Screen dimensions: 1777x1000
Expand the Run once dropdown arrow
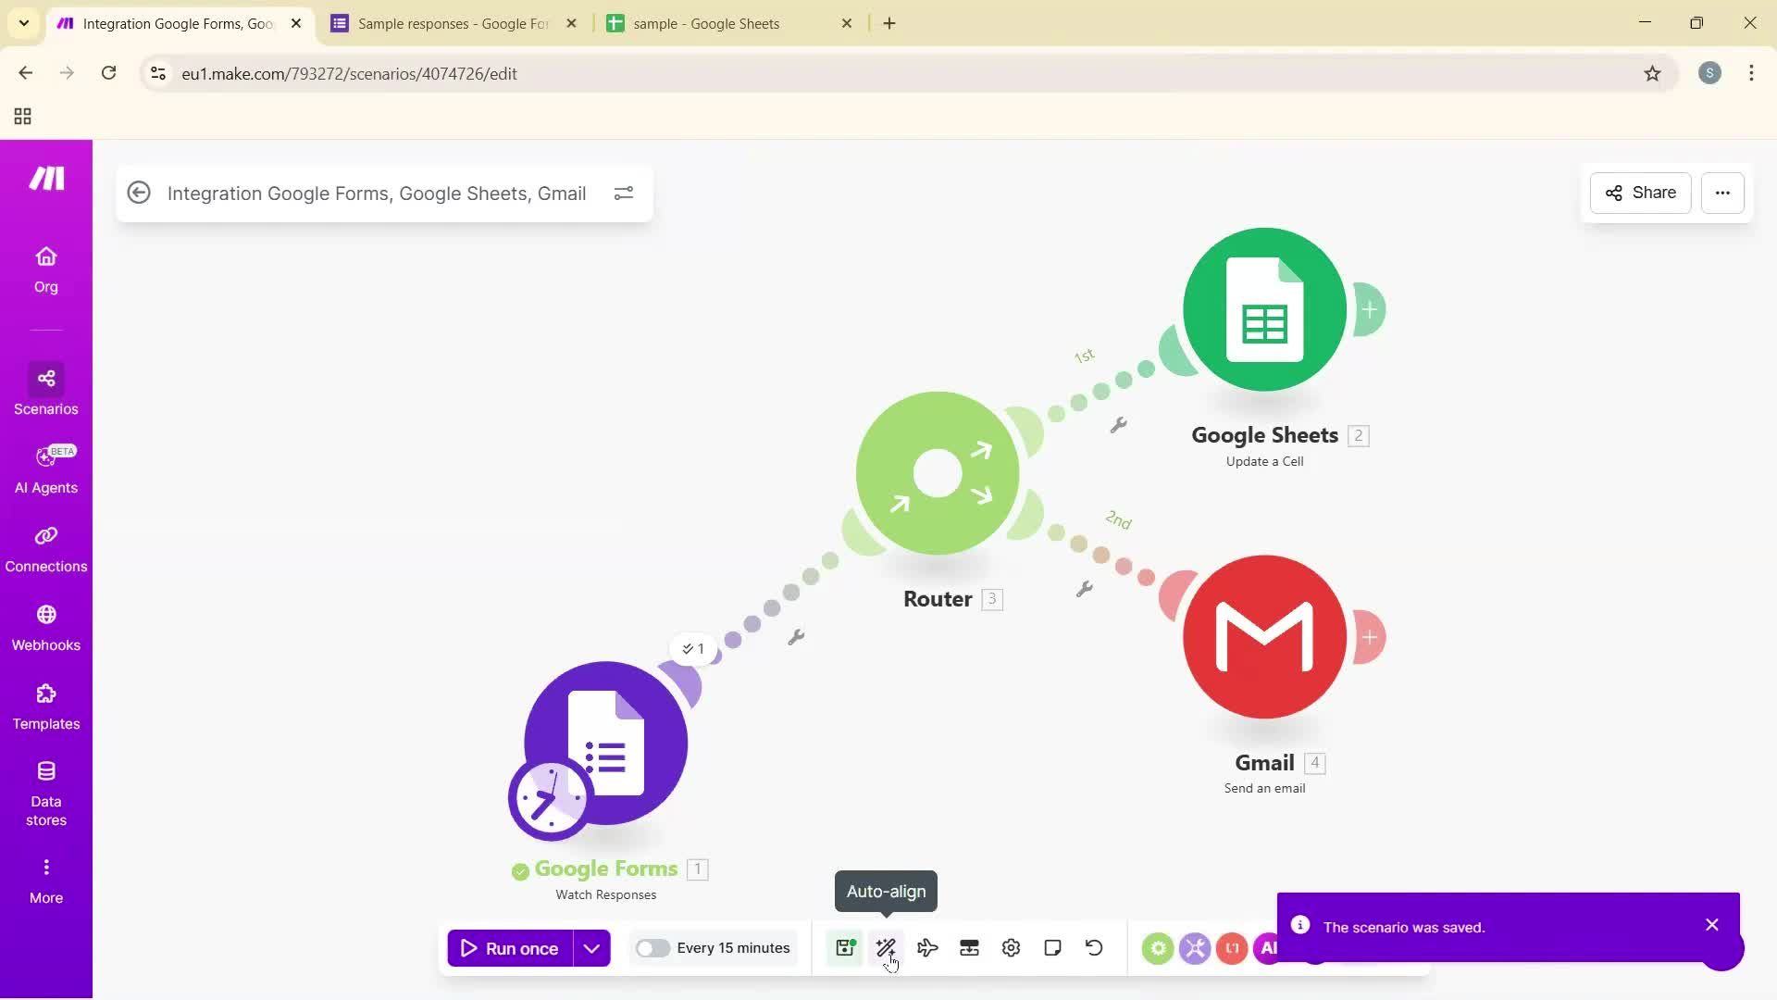(x=593, y=948)
